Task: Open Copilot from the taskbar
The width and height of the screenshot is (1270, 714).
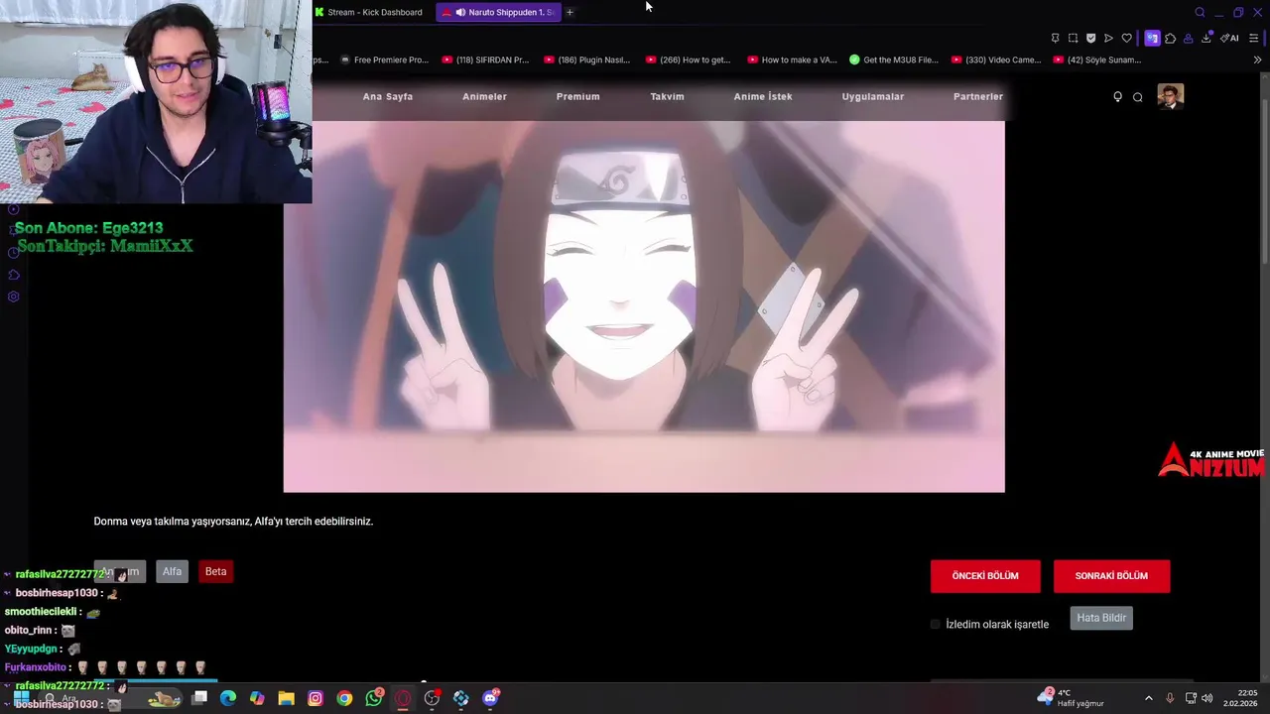Action: point(257,698)
